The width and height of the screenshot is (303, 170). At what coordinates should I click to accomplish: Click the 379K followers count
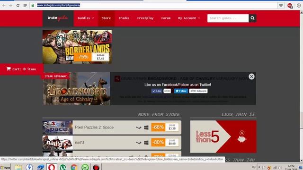tap(198, 91)
